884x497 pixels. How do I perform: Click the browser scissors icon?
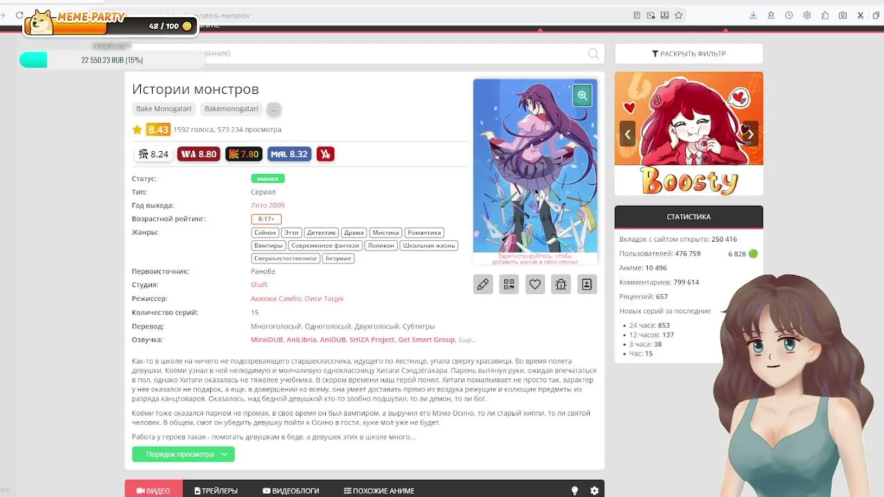(861, 15)
